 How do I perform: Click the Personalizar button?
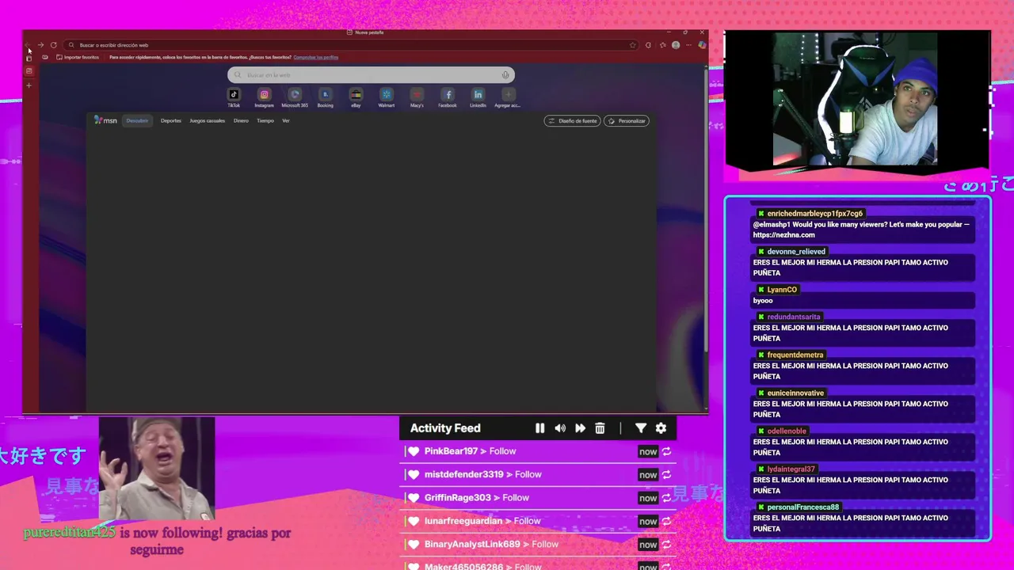pyautogui.click(x=627, y=121)
